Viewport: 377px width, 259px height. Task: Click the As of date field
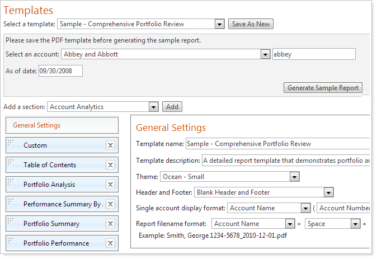coord(60,71)
